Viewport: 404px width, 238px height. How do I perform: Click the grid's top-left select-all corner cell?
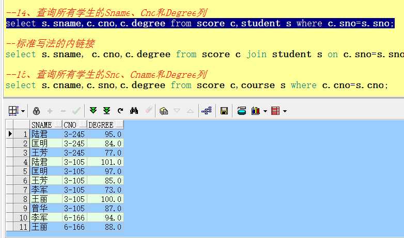coord(9,125)
